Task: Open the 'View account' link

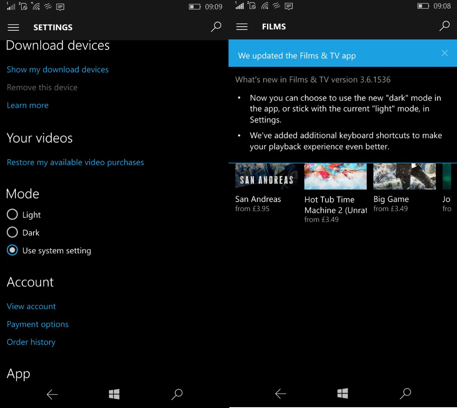Action: (31, 306)
